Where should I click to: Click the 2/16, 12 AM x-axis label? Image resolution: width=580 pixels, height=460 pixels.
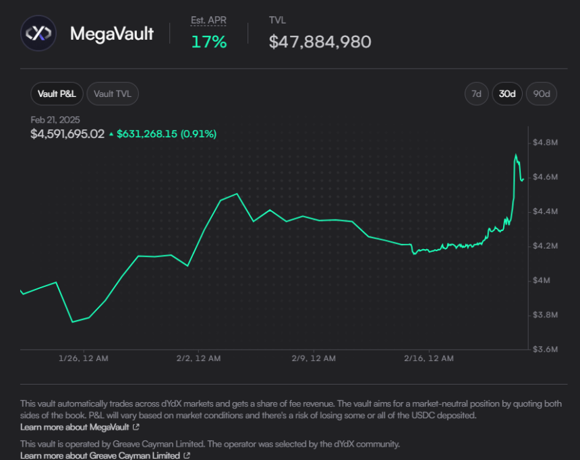pyautogui.click(x=429, y=358)
